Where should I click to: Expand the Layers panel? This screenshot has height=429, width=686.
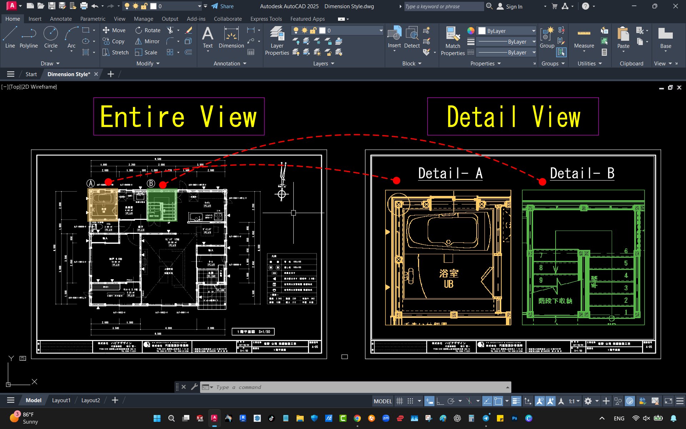(324, 63)
